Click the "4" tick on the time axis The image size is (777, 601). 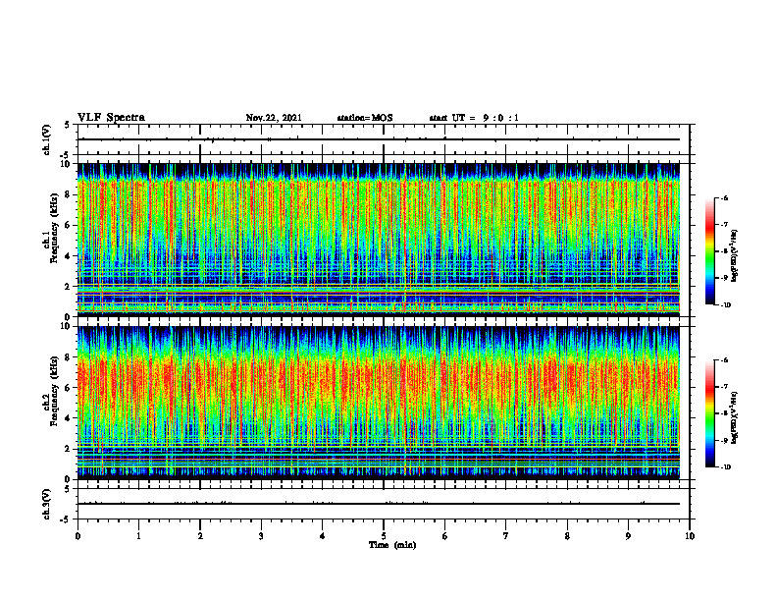pyautogui.click(x=323, y=536)
